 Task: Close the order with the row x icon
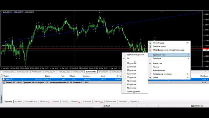208,79
